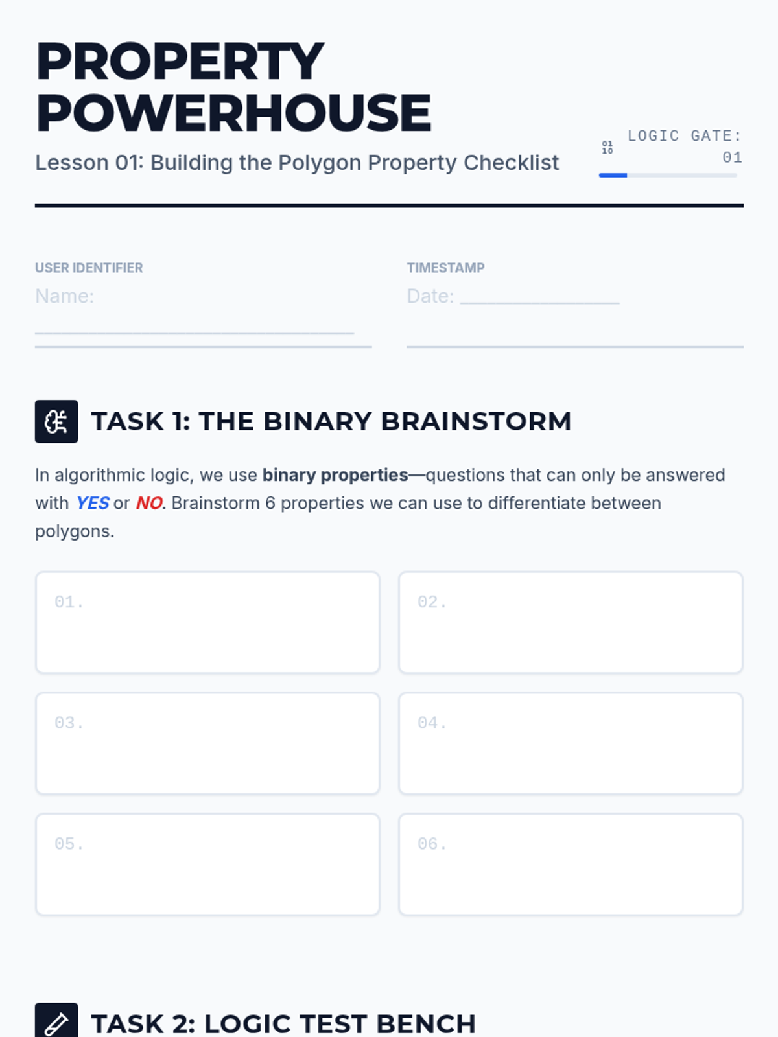Click the Task 1 Binary Brainstorm heading
This screenshot has width=778, height=1037.
point(331,421)
